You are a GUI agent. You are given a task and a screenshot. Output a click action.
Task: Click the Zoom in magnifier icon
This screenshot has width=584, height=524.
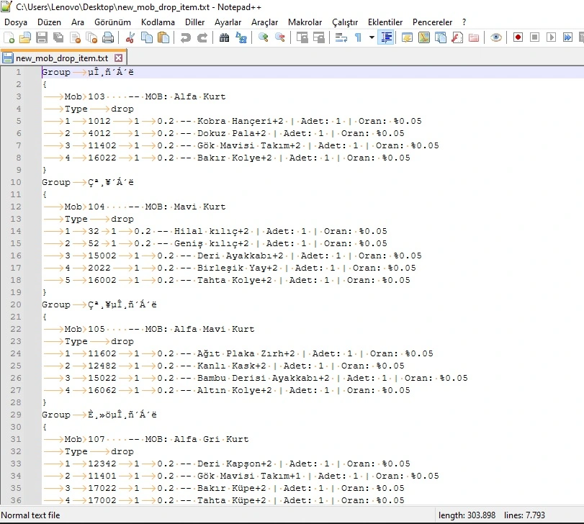click(263, 37)
